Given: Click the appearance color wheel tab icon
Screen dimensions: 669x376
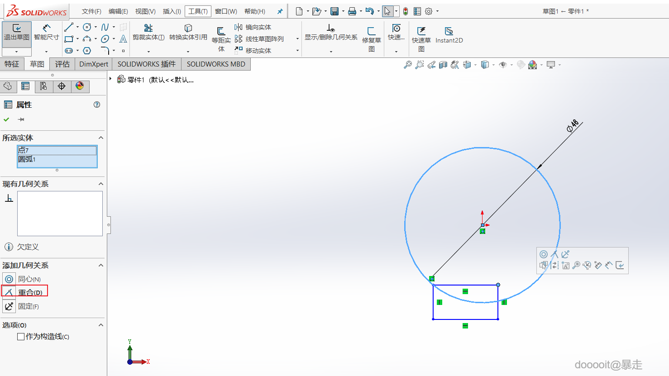Looking at the screenshot, I should click(80, 86).
